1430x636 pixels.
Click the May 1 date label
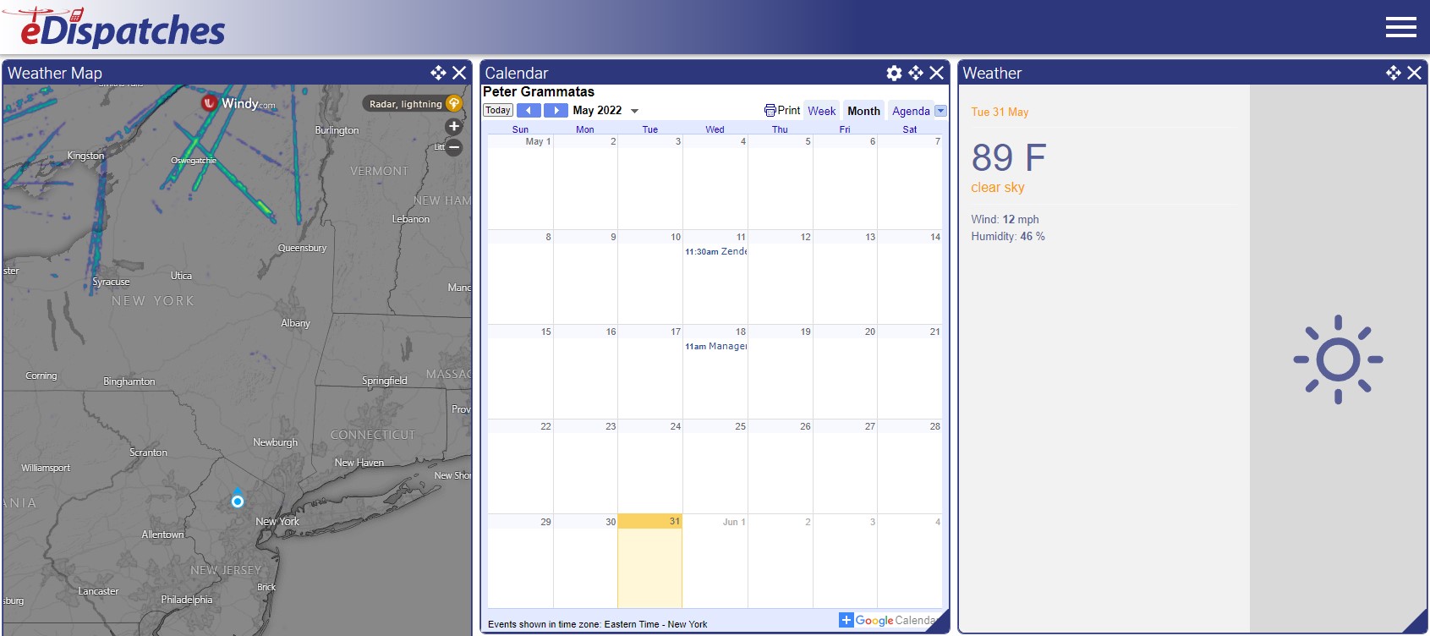[x=538, y=141]
